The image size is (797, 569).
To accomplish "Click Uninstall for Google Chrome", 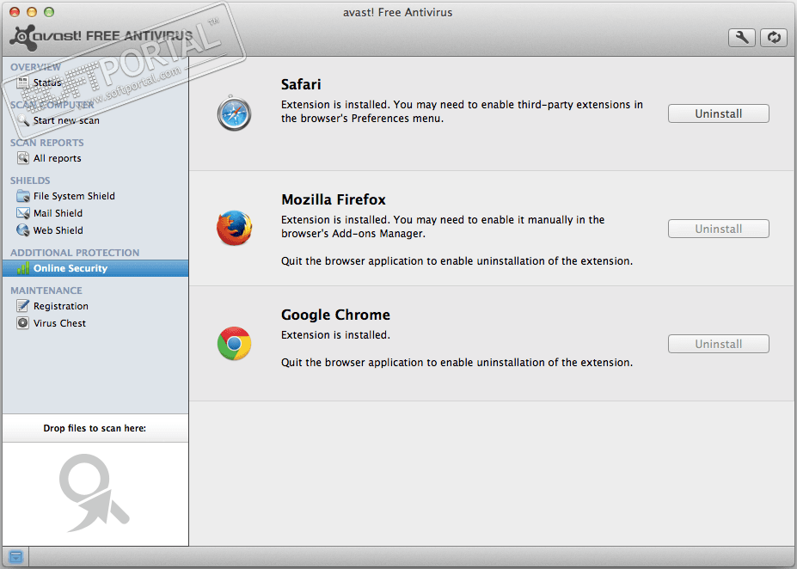I will click(x=718, y=344).
